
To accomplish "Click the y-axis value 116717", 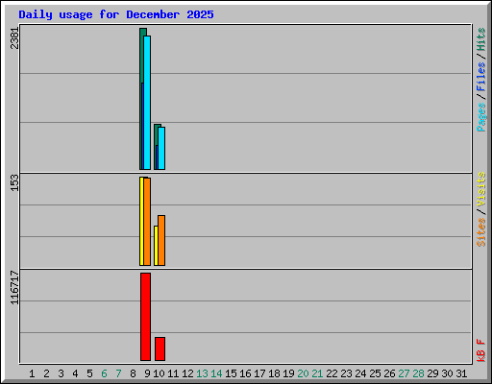I will point(14,287).
